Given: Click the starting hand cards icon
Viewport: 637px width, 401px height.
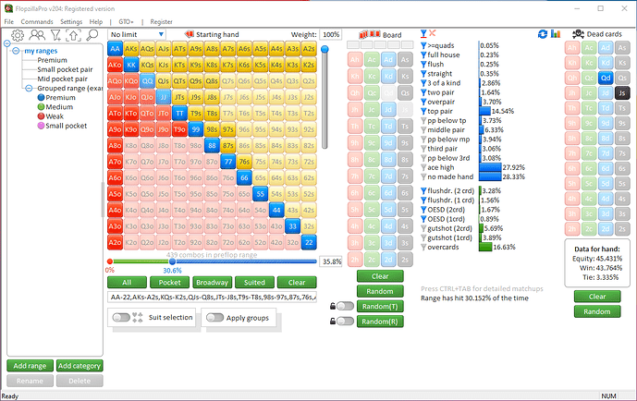Looking at the screenshot, I should [x=190, y=34].
